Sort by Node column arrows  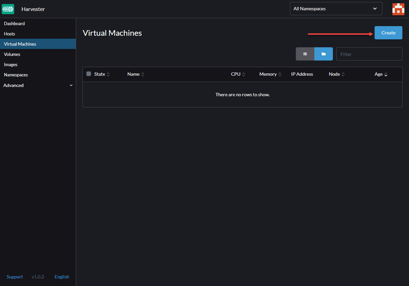pos(343,74)
